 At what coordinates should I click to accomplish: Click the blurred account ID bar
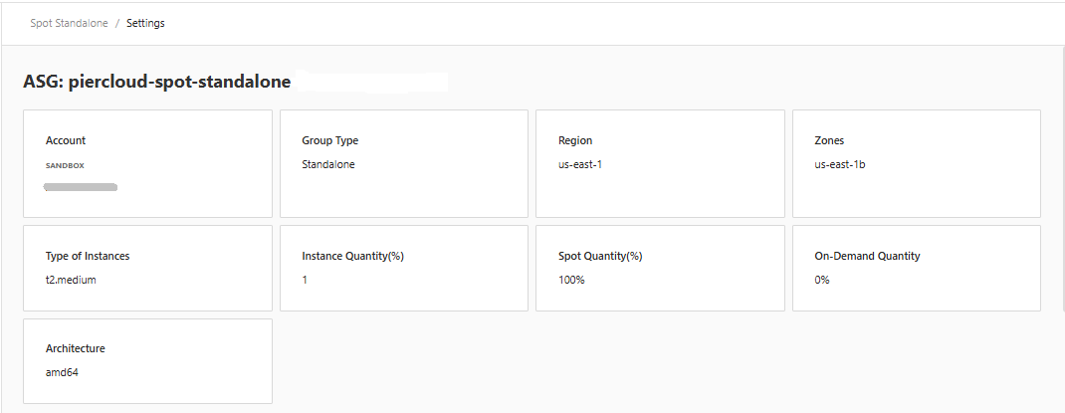pos(81,186)
